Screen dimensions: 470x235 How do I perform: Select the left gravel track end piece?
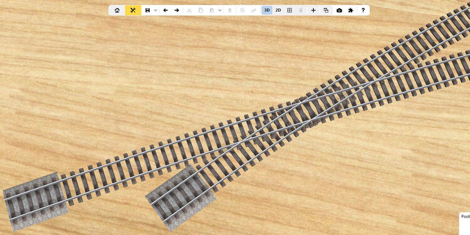click(36, 201)
